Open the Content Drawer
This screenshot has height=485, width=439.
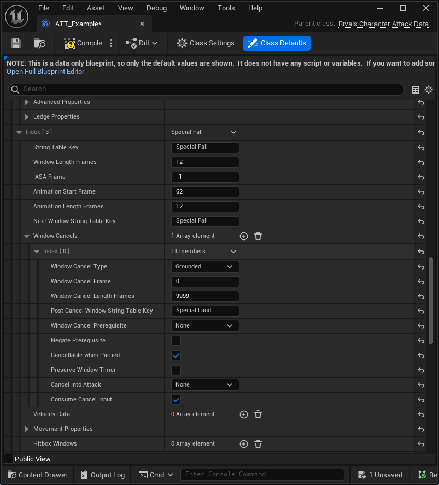click(x=37, y=475)
